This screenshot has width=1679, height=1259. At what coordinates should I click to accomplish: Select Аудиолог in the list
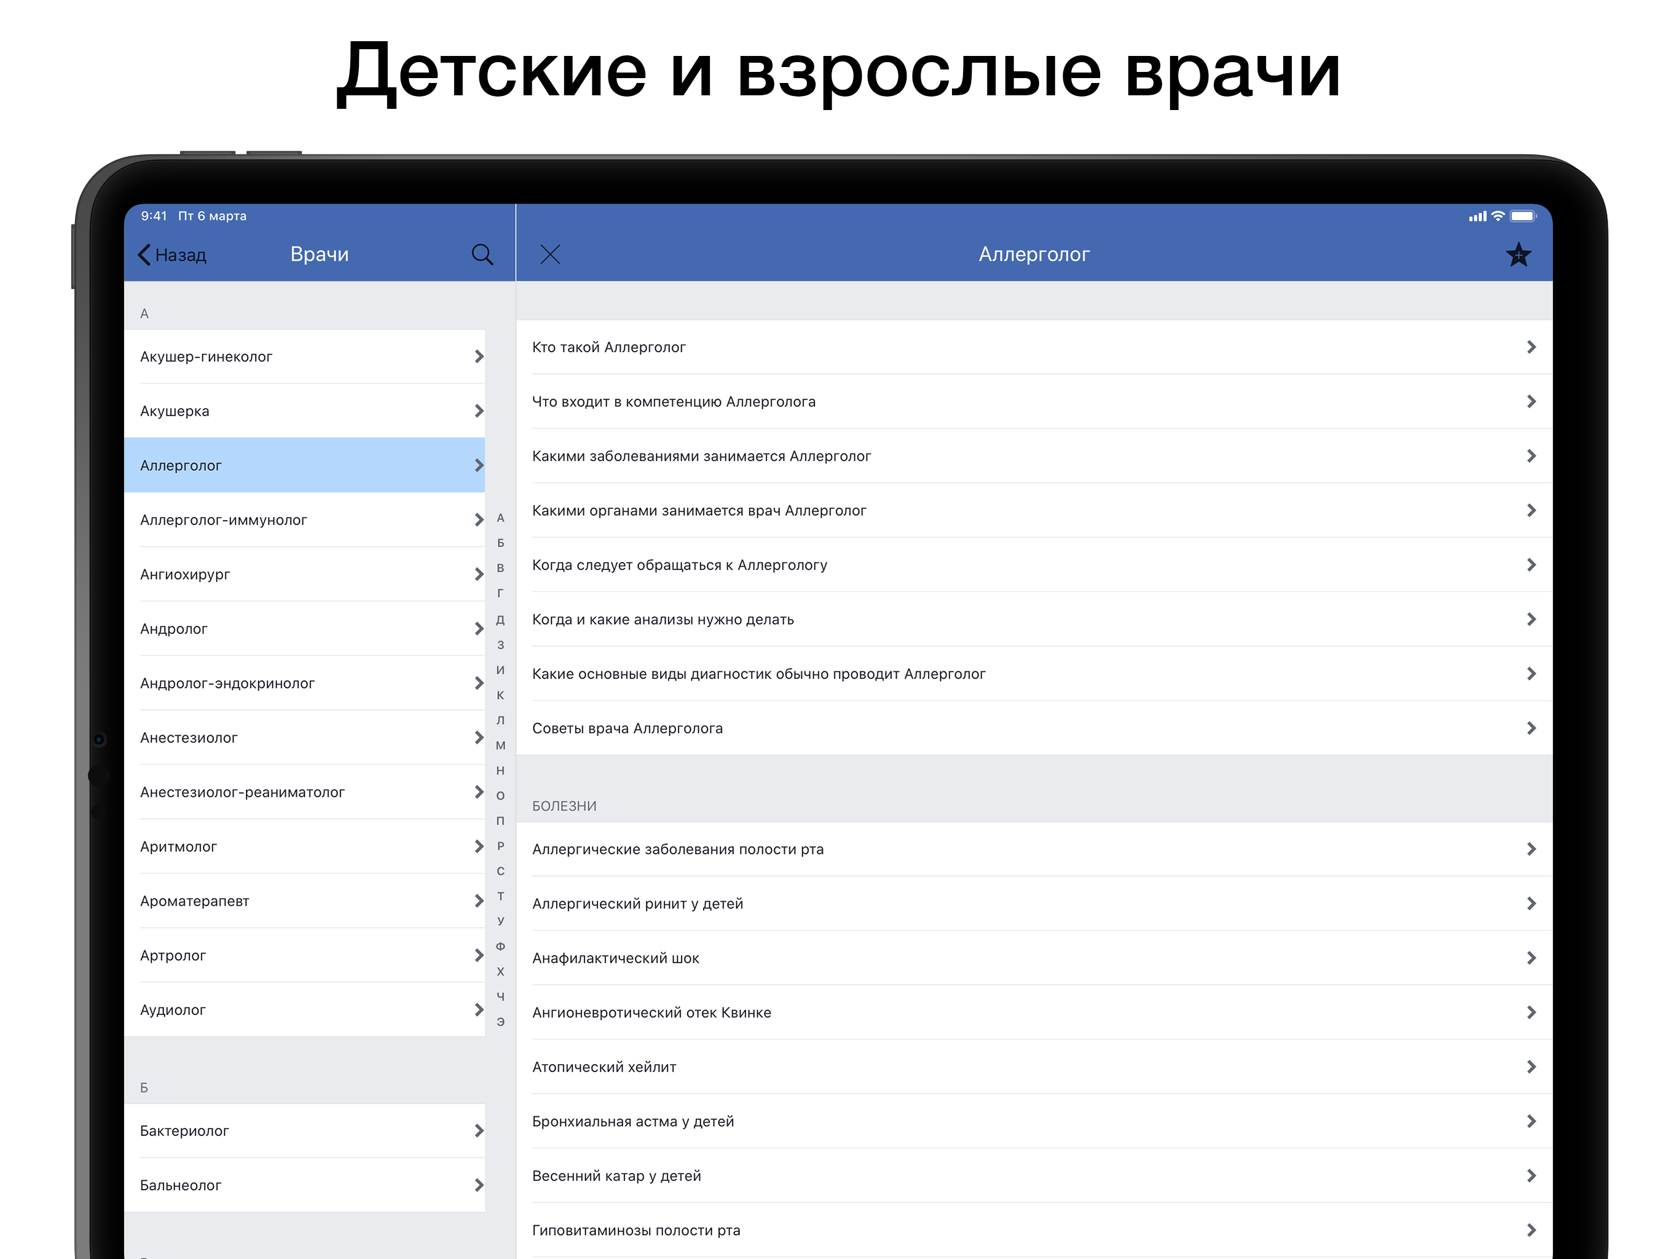pyautogui.click(x=304, y=1010)
